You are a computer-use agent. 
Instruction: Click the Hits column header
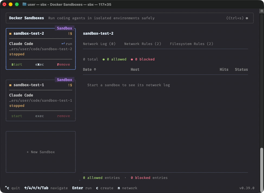click(224, 69)
